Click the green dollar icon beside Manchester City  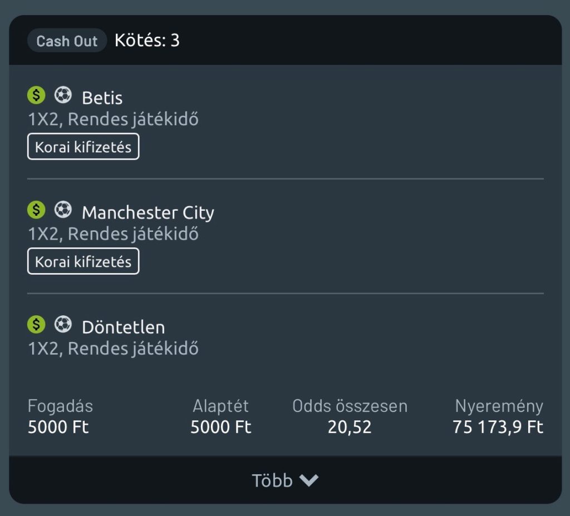click(36, 210)
